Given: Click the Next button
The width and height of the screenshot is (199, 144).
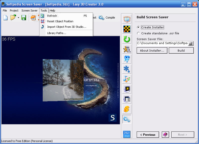Looking at the screenshot, I should pyautogui.click(x=183, y=135).
